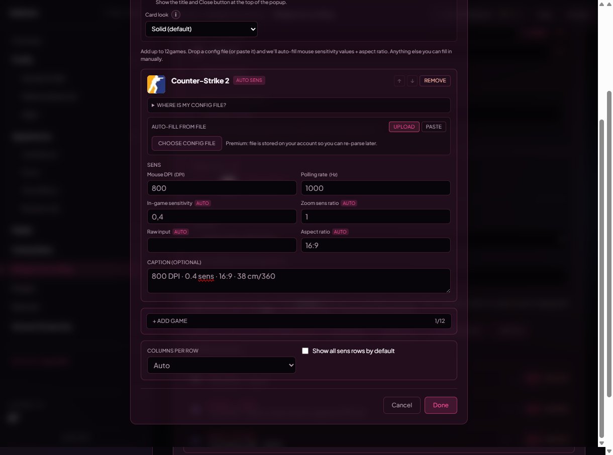Click the Counter-Strike 2 game icon

pos(156,84)
